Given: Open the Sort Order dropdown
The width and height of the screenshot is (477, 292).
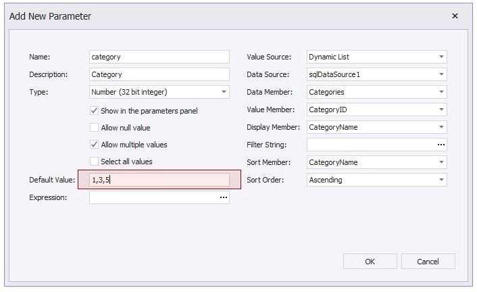Looking at the screenshot, I should (441, 180).
